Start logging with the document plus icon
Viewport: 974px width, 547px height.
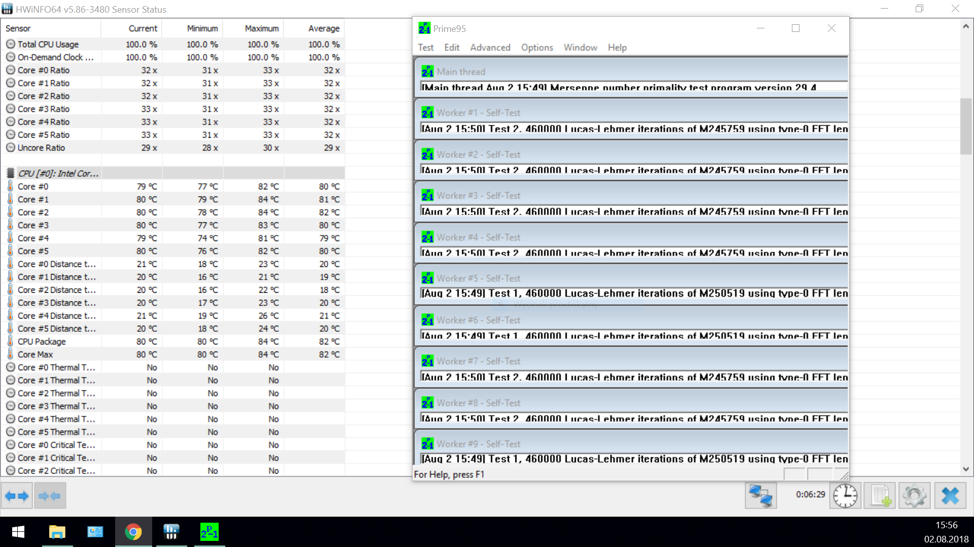880,495
